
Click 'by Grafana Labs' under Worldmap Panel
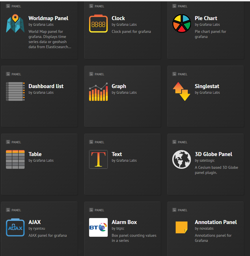(x=41, y=24)
